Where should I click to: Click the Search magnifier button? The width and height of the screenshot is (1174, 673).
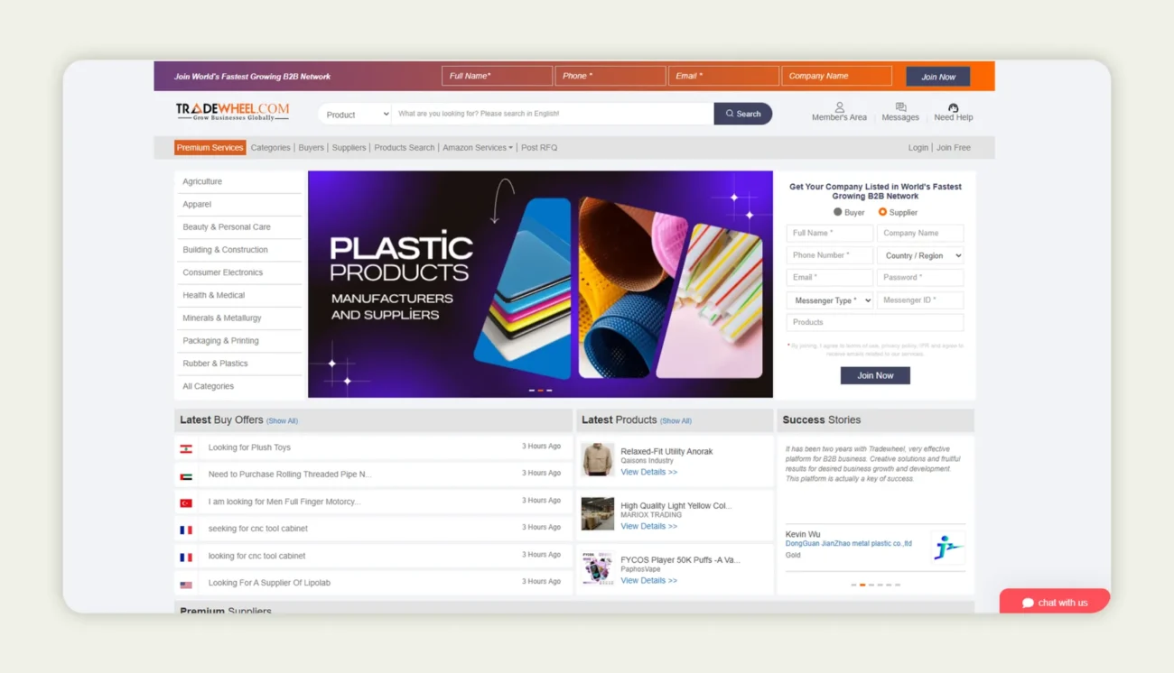pyautogui.click(x=742, y=114)
